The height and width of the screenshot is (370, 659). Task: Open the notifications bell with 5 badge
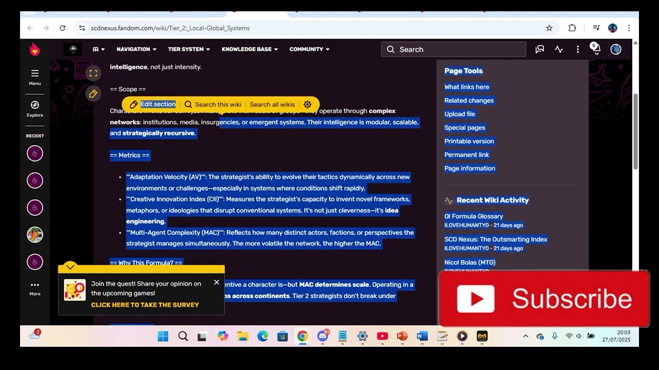595,49
